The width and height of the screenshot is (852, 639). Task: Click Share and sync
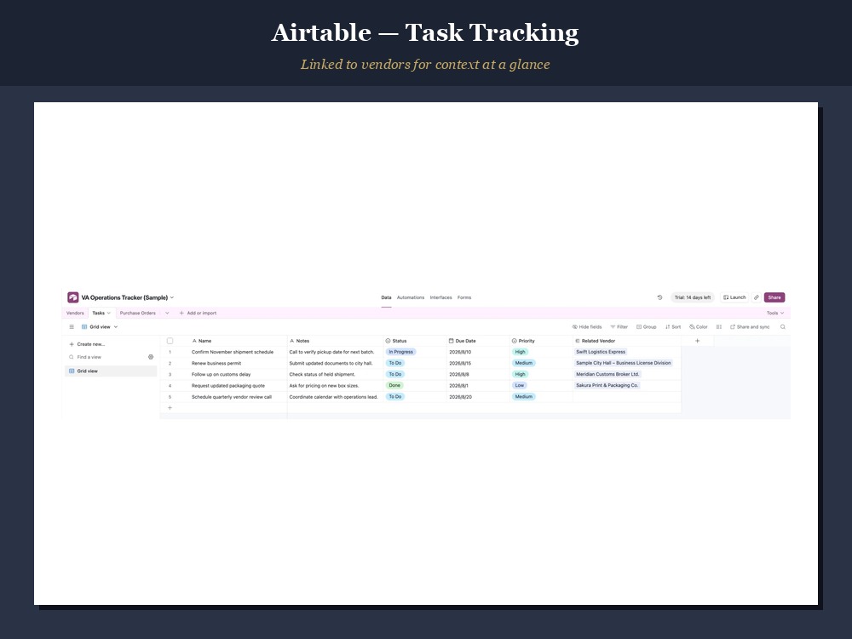pyautogui.click(x=750, y=327)
